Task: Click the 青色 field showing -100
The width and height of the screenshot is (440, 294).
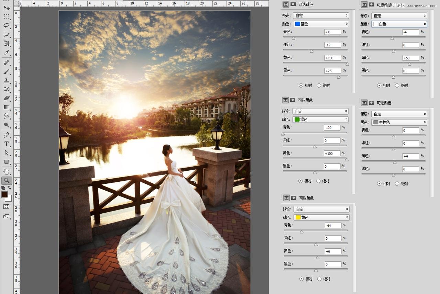Action: coord(332,128)
